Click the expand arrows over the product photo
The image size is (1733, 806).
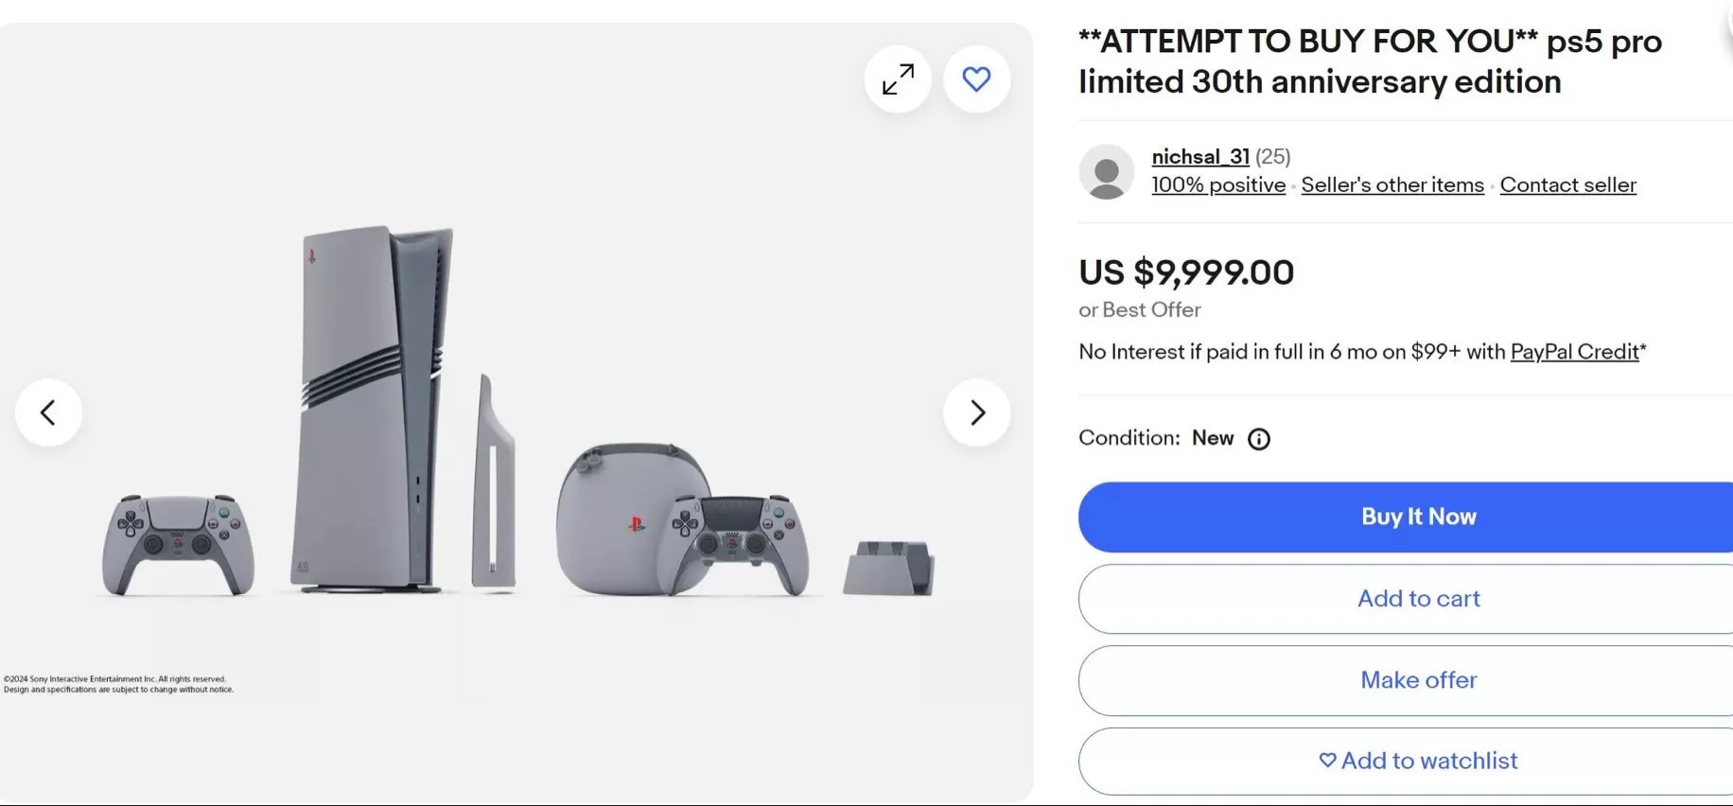(x=897, y=79)
